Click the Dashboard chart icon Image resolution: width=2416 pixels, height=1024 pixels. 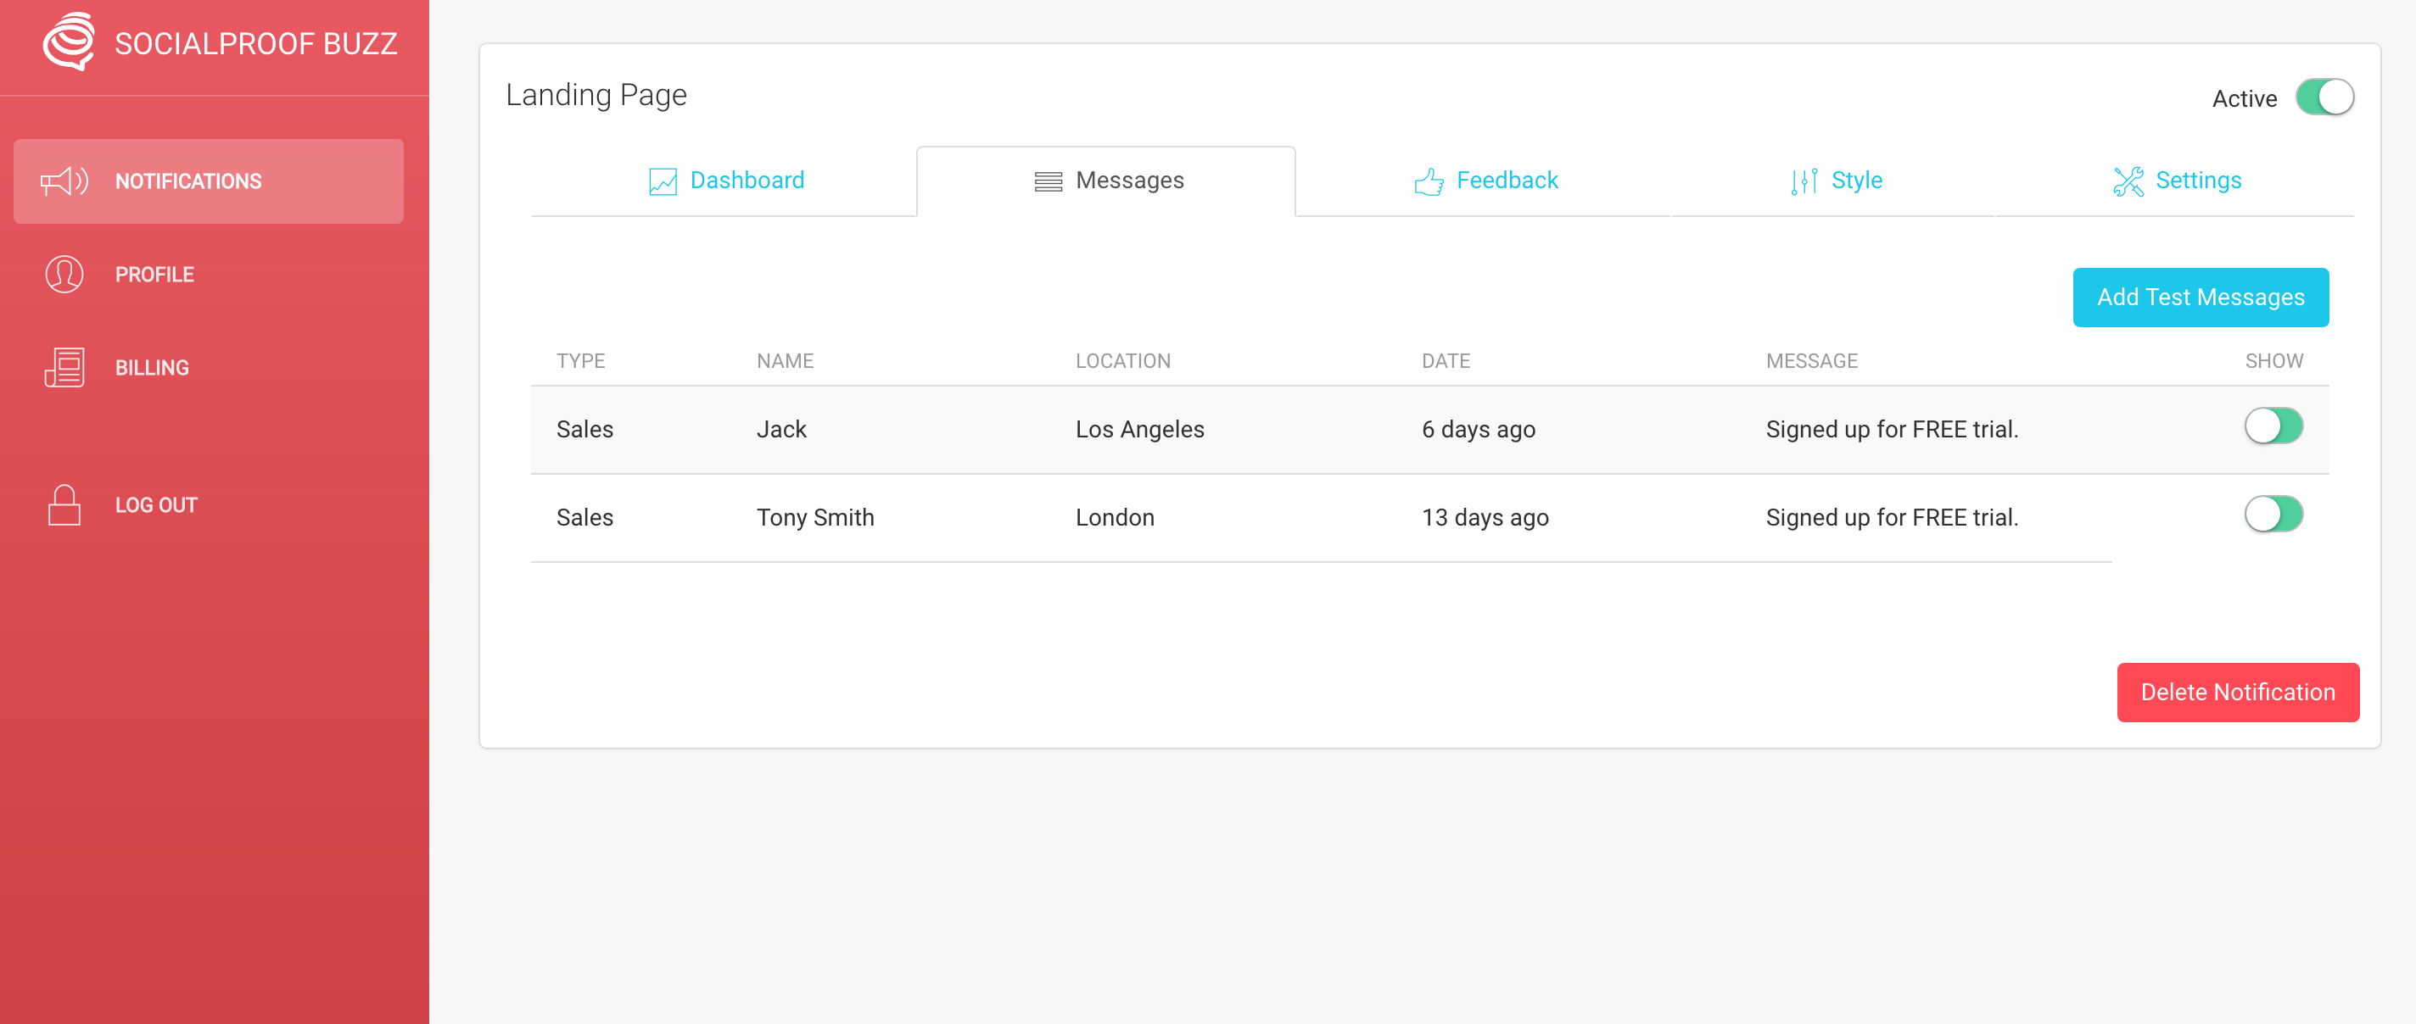pos(663,181)
